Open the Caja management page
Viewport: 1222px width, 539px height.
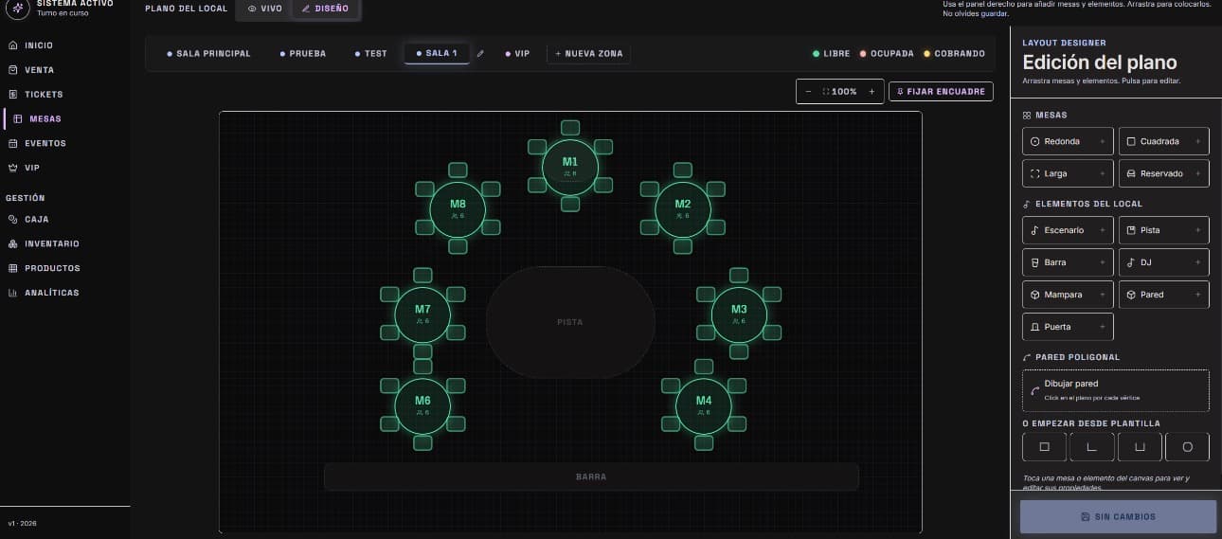(x=38, y=219)
